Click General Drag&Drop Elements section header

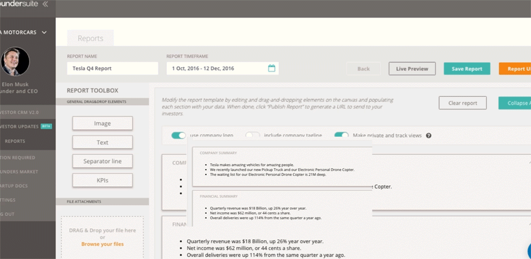pyautogui.click(x=102, y=102)
